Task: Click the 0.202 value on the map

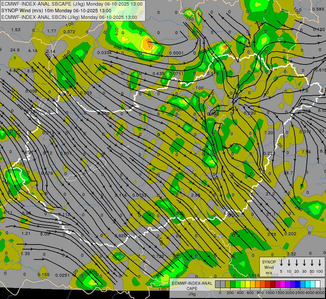Action: point(290,234)
